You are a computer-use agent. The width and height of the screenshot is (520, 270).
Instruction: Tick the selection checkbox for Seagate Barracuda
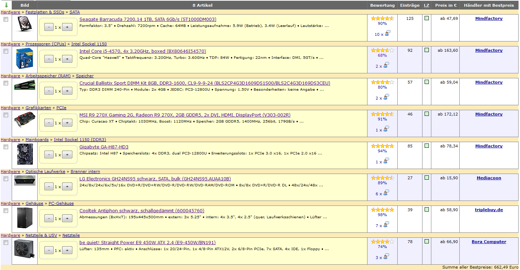tap(6, 19)
